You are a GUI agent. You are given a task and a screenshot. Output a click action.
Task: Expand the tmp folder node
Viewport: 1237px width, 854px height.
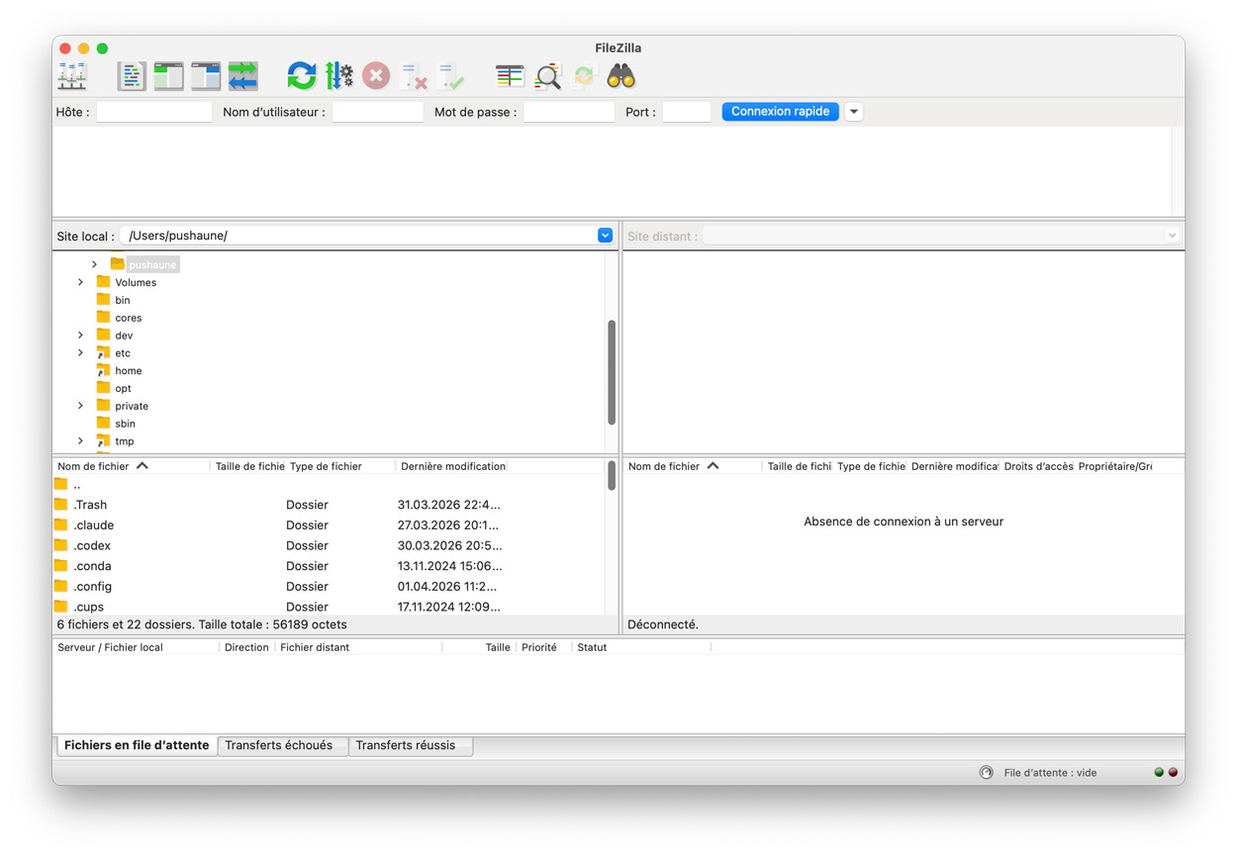pos(81,441)
